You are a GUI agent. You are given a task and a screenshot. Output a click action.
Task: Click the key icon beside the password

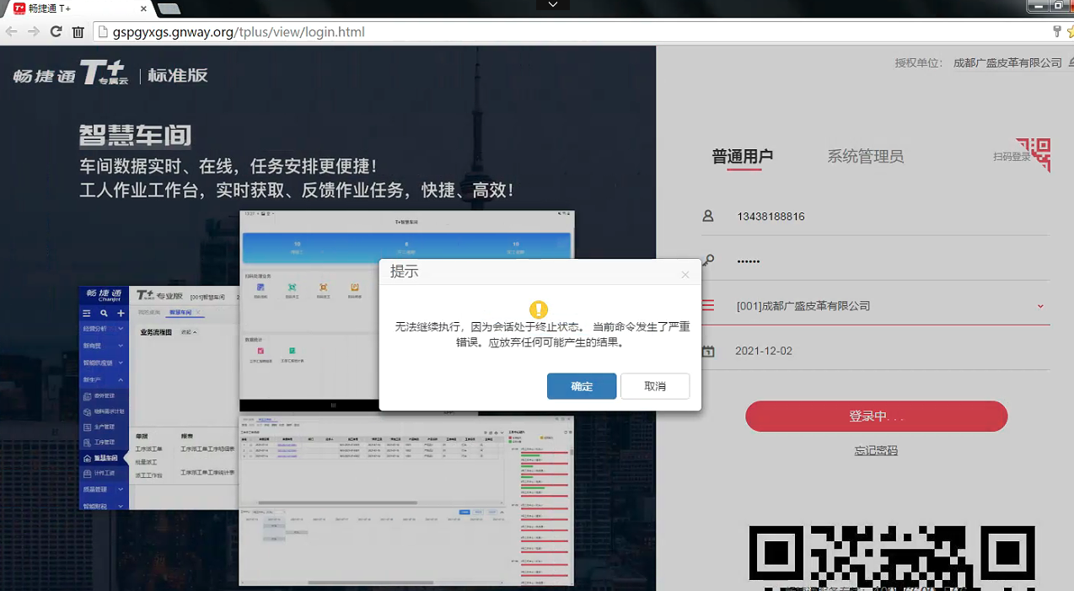coord(708,261)
